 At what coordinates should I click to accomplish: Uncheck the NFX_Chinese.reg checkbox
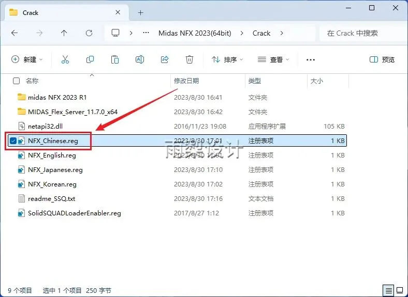tap(13, 140)
